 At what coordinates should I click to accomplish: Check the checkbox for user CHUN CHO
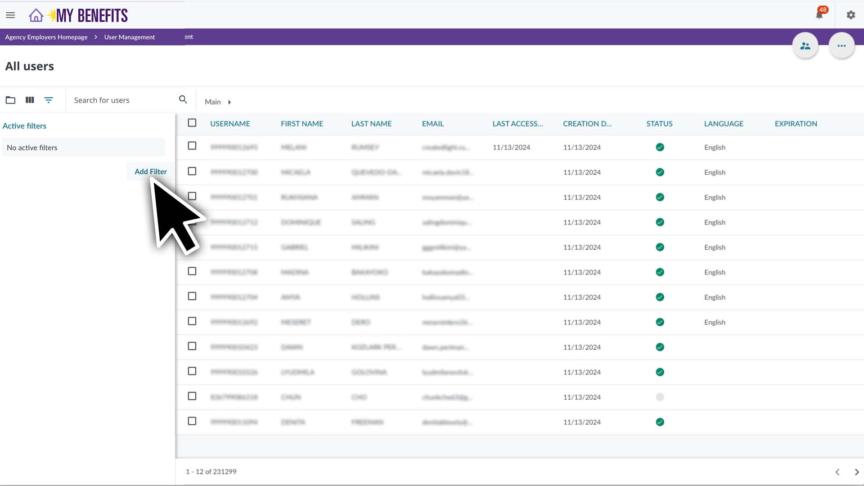click(x=192, y=396)
